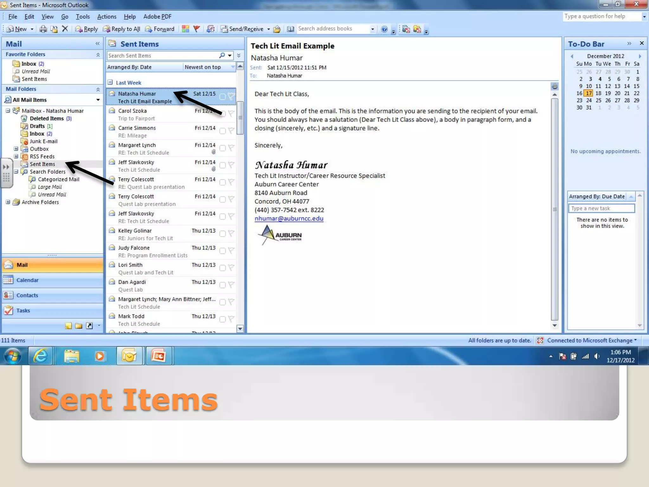Screen dimensions: 649x487
Task: Forward the selected message
Action: 160,29
